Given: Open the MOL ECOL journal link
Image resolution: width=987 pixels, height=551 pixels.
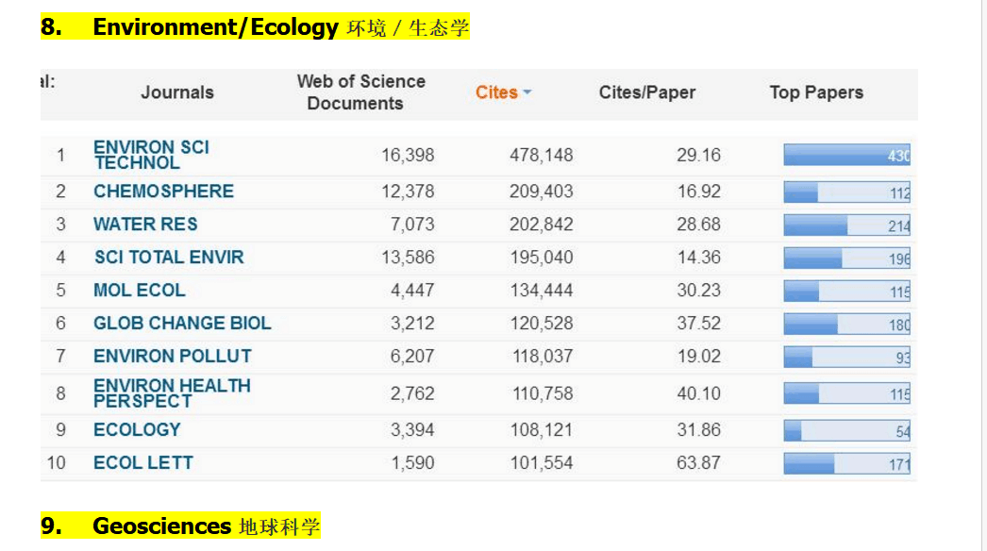Looking at the screenshot, I should click(140, 291).
